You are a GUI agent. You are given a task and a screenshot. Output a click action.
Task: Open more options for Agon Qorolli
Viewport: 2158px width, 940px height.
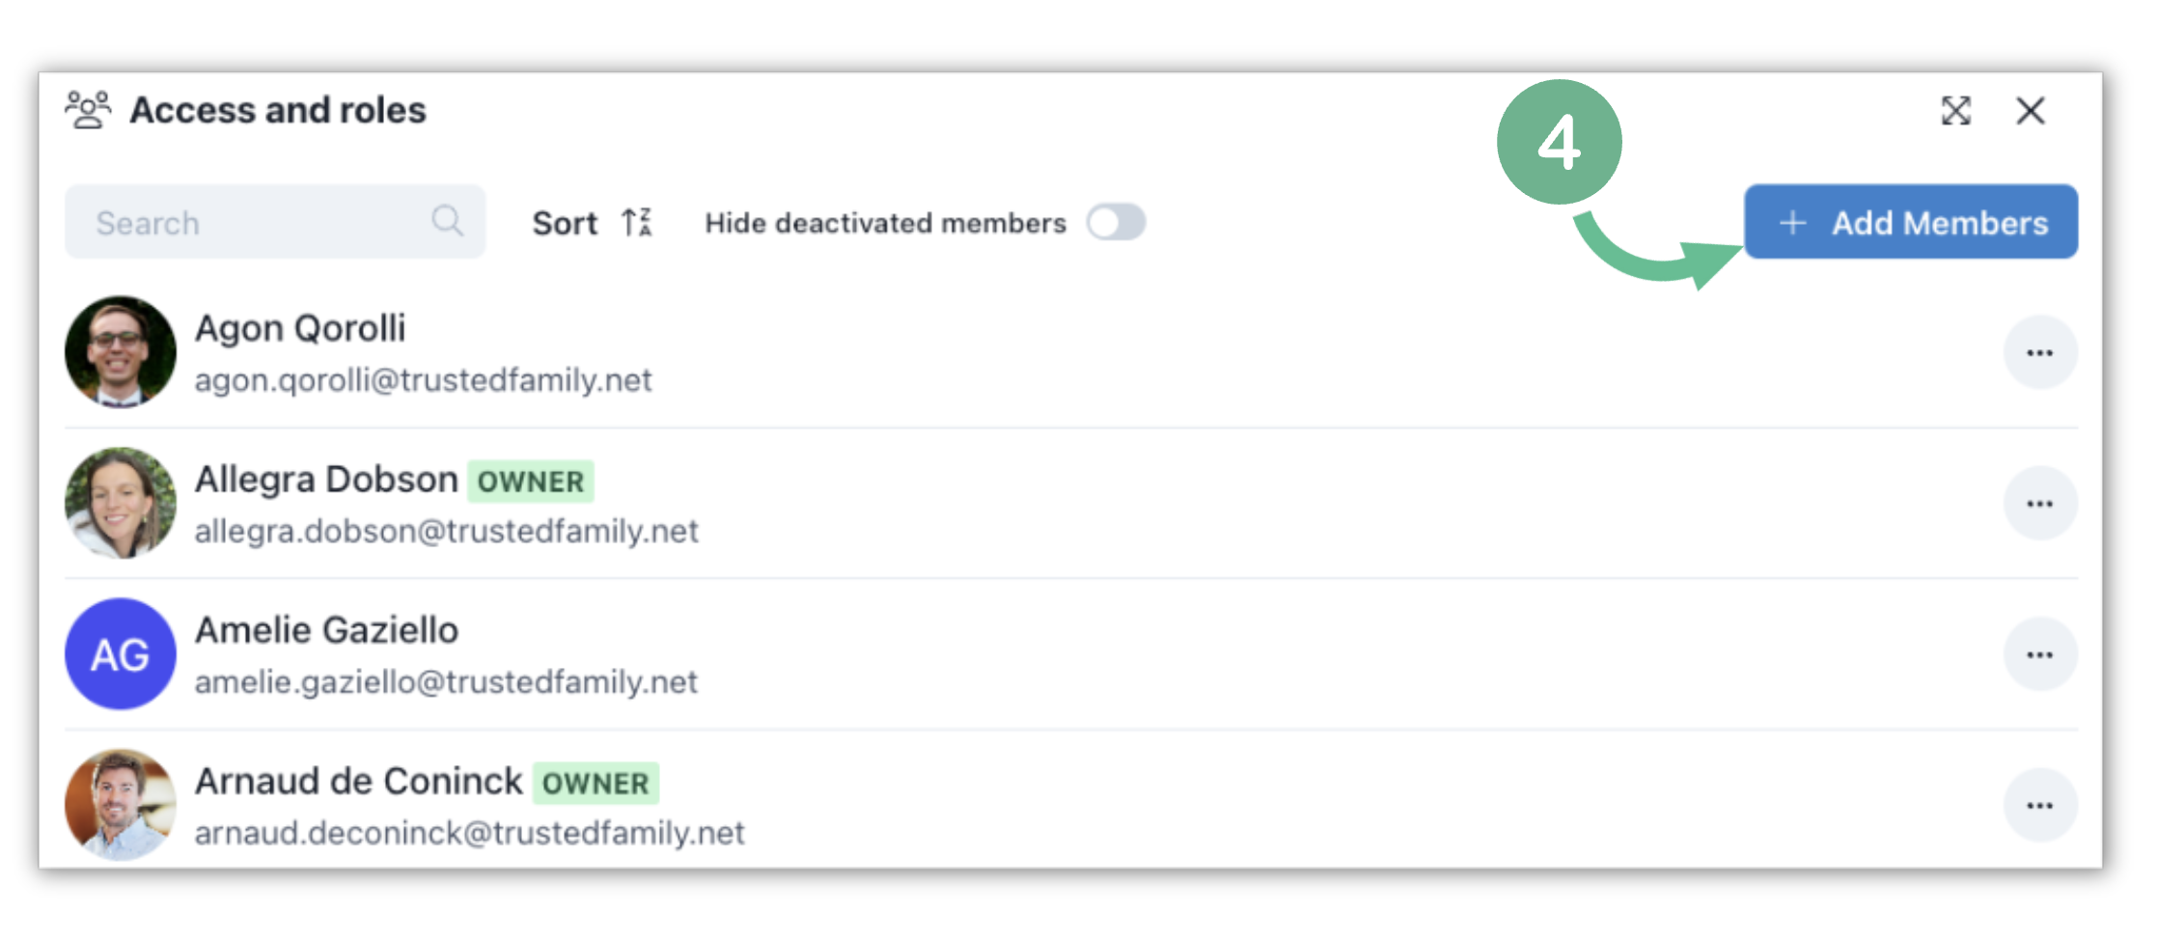(x=2039, y=352)
